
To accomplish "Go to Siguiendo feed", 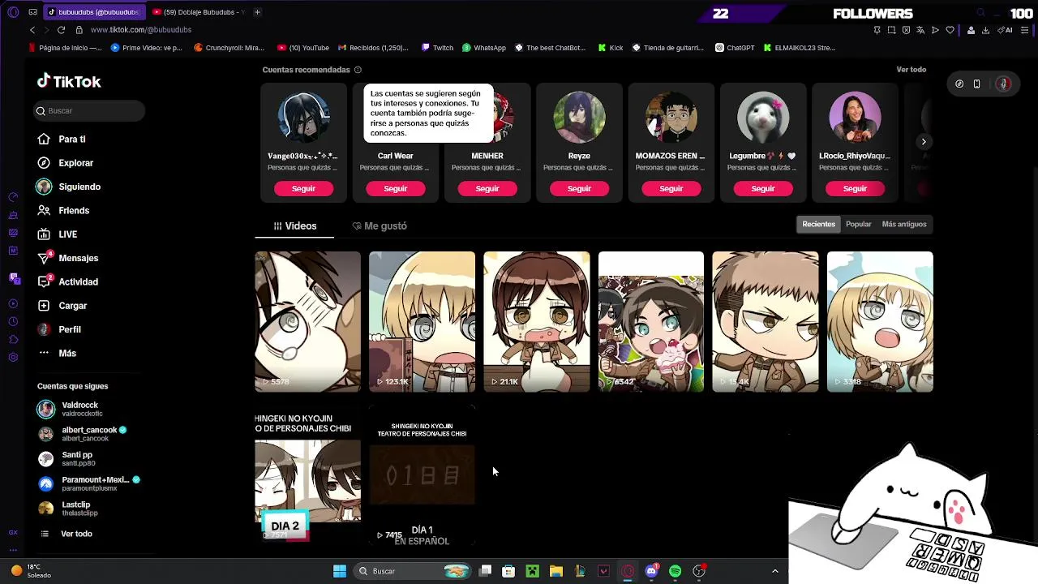I will point(69,187).
